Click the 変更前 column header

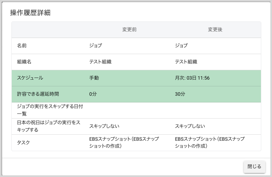point(129,30)
